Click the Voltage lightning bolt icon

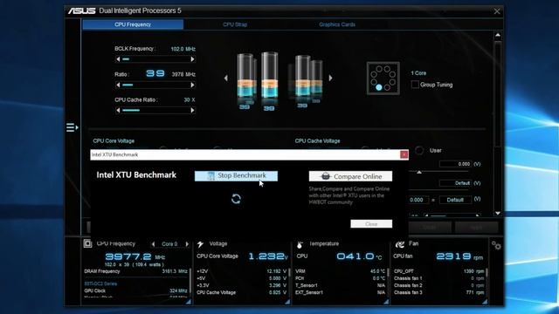coord(200,244)
